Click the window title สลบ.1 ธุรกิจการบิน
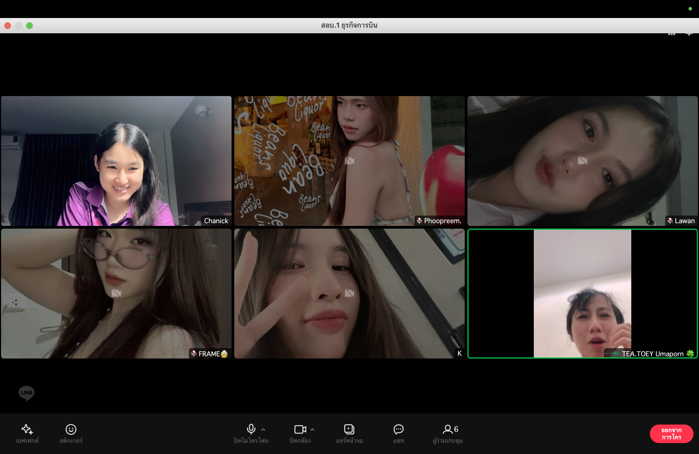Viewport: 699px width, 454px height. click(349, 26)
